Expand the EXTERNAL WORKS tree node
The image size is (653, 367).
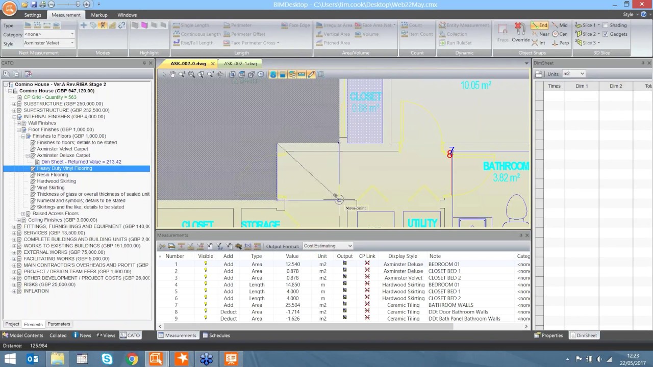click(x=14, y=252)
